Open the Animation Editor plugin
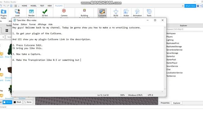Viewport: 203px width, 114px height. (137, 11)
